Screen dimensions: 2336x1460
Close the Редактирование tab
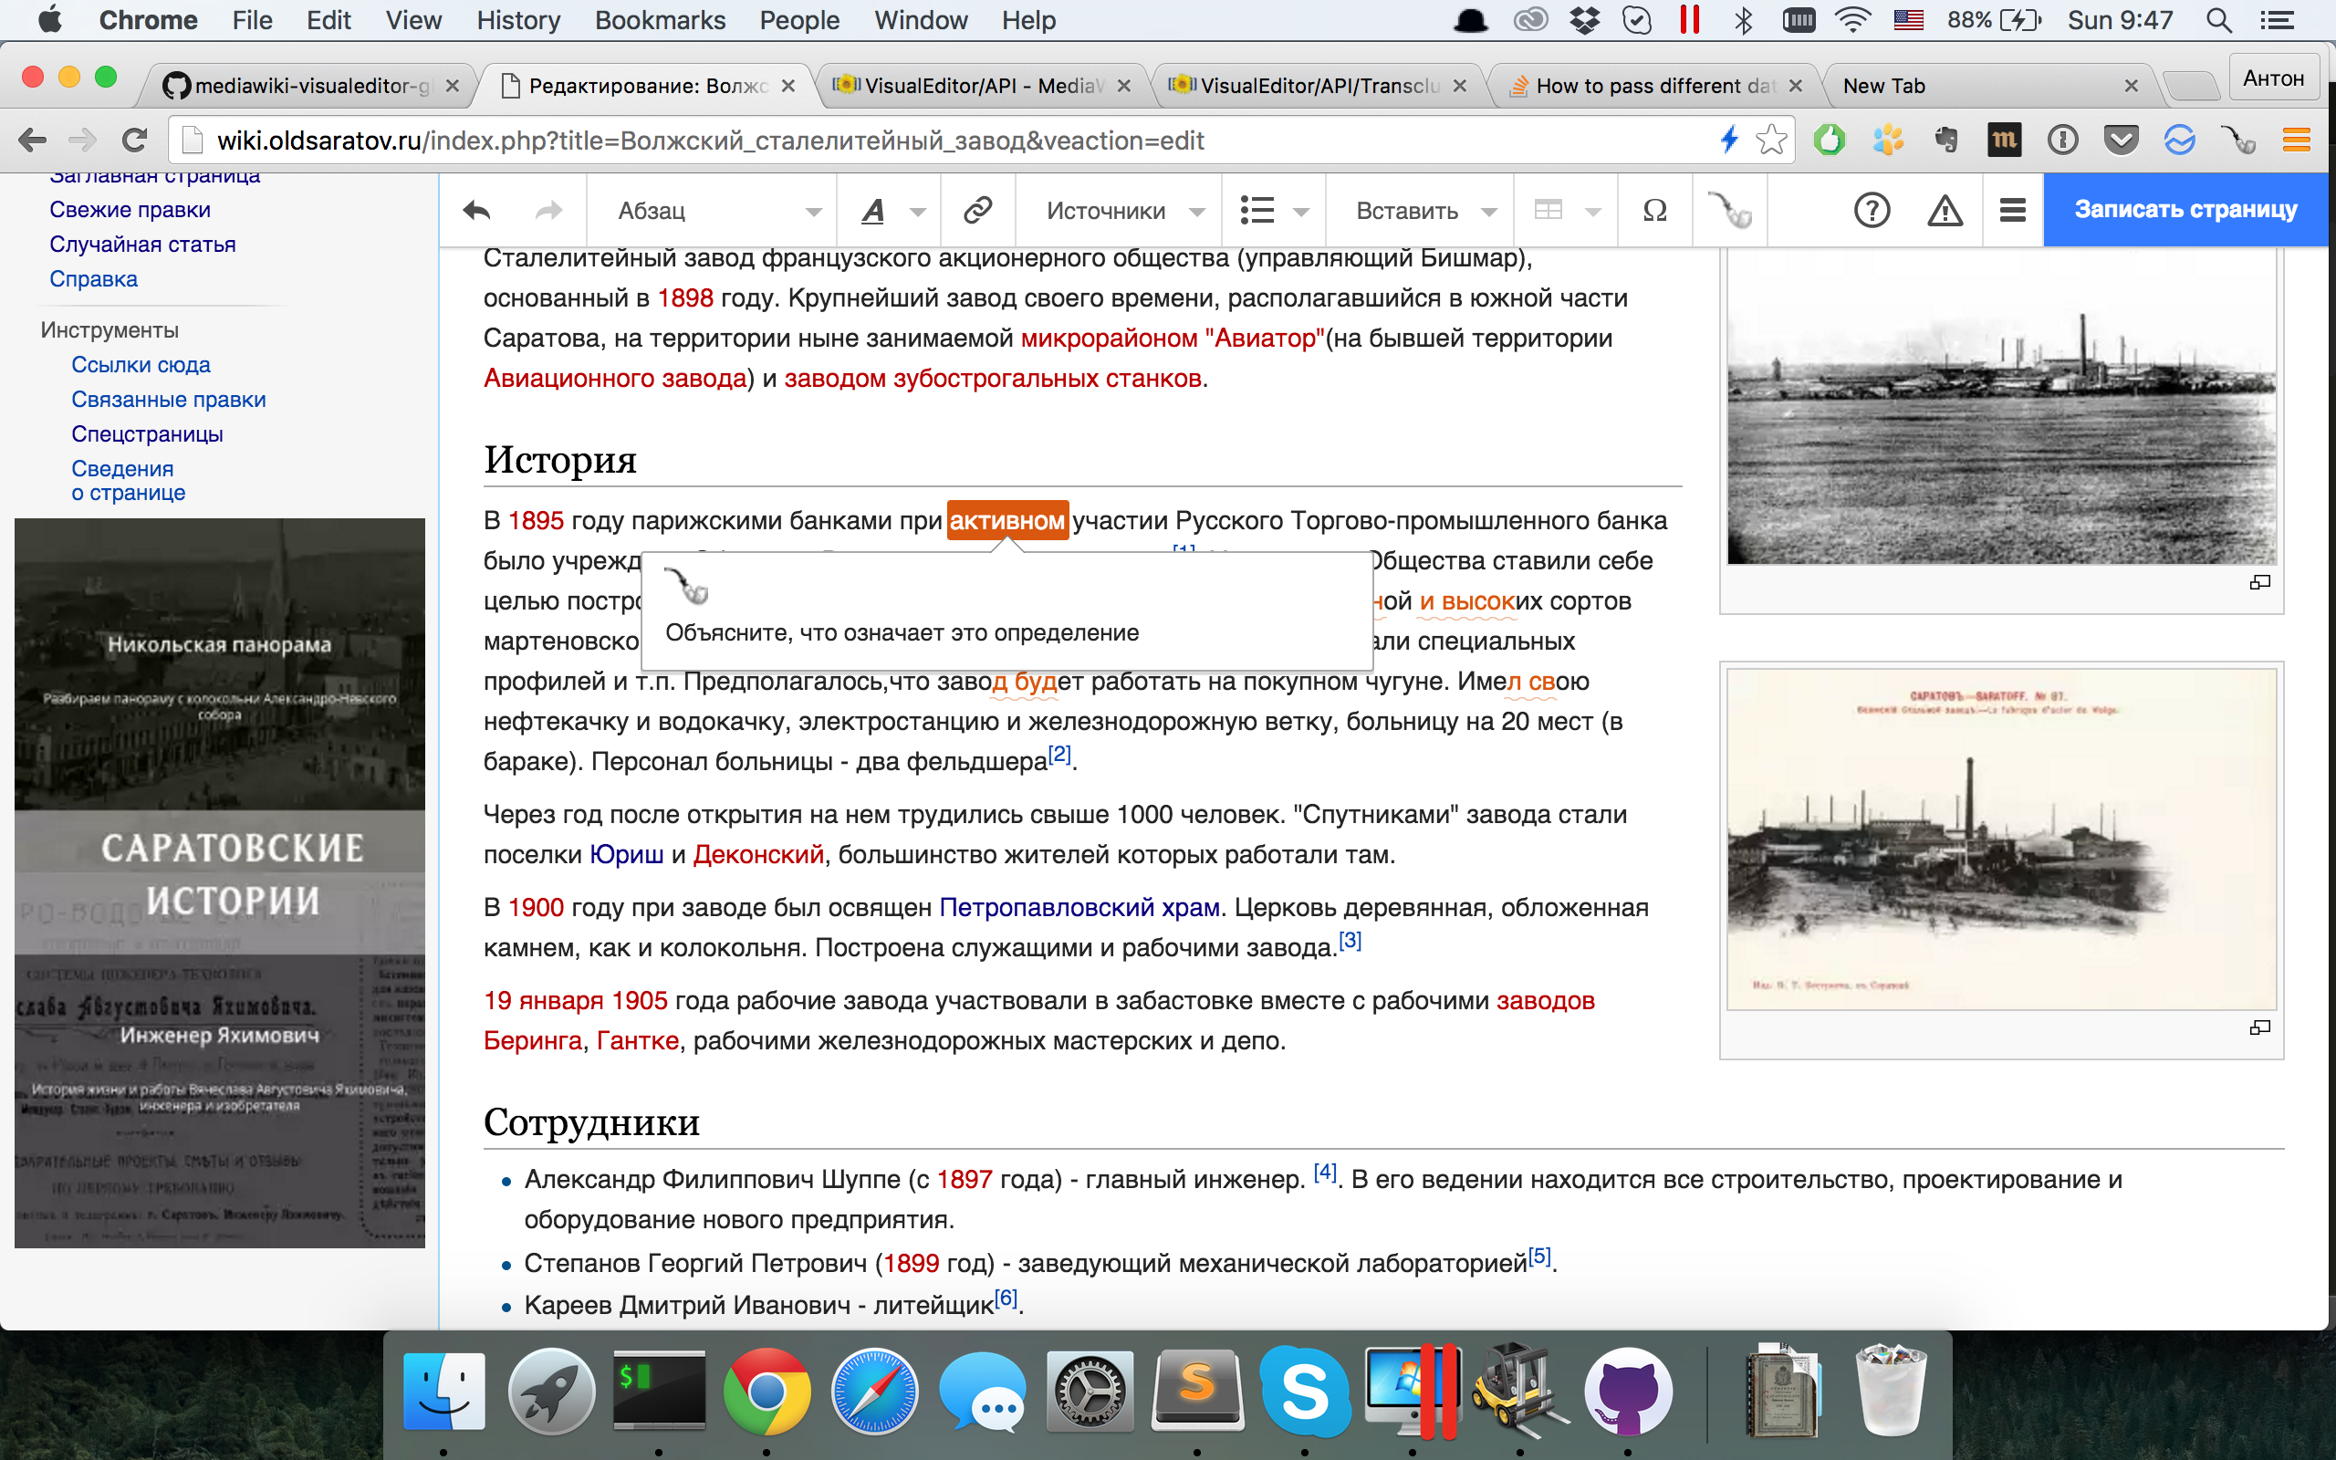(787, 86)
